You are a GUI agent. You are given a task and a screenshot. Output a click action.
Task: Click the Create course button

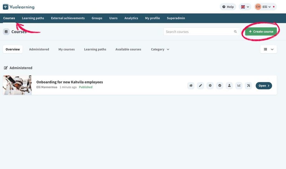(261, 31)
